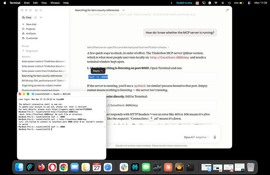Click the Reply popup button
Image resolution: width=270 pixels, height=175 pixels.
[98, 71]
